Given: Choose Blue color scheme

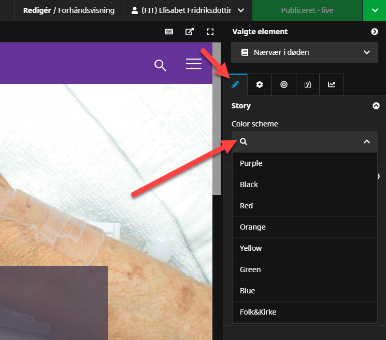Looking at the screenshot, I should (305, 291).
